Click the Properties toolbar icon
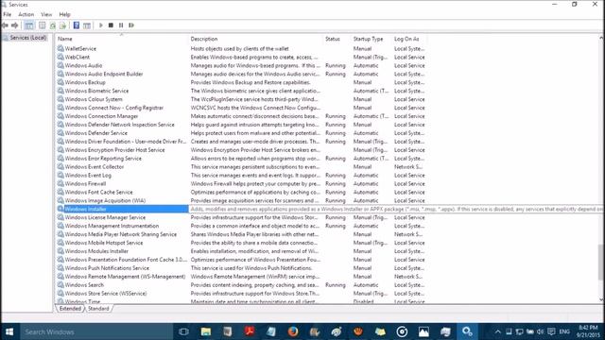 42,25
